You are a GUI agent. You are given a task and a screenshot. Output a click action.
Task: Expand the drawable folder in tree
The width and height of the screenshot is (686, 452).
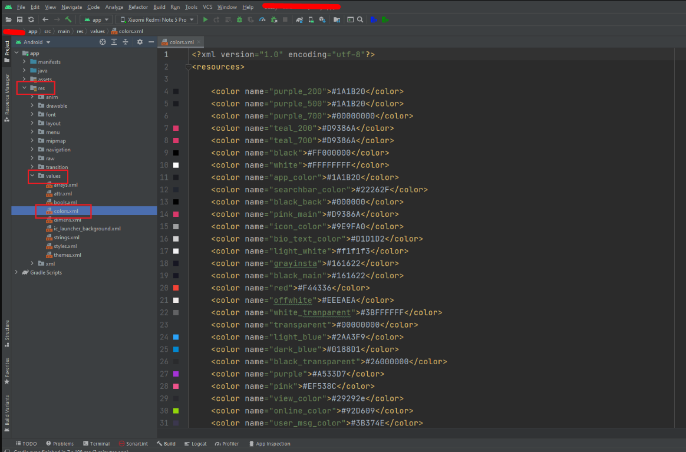[x=32, y=106]
